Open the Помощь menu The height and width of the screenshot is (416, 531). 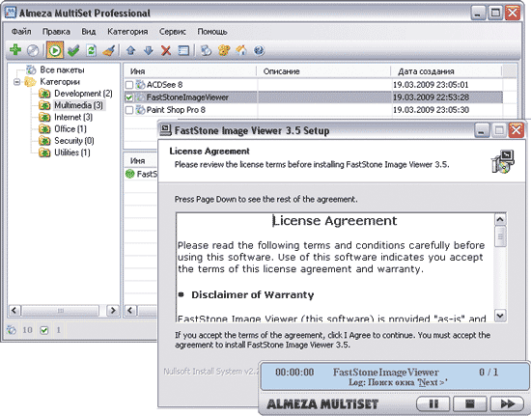pyautogui.click(x=212, y=32)
